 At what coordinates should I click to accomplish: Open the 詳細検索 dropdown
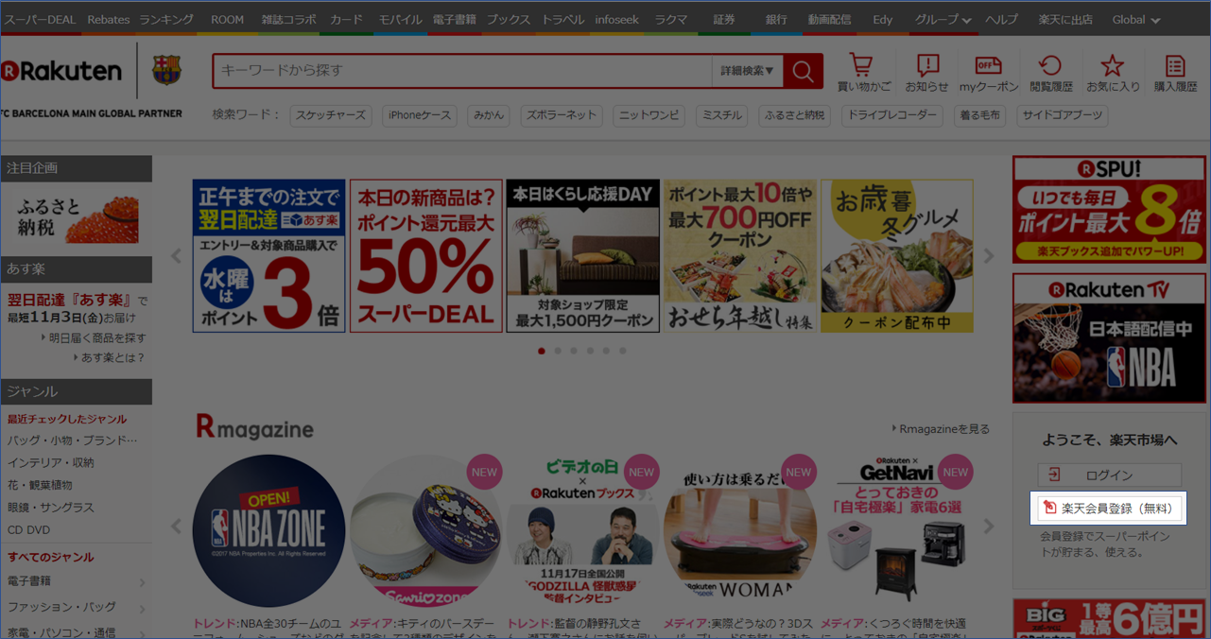(x=747, y=71)
